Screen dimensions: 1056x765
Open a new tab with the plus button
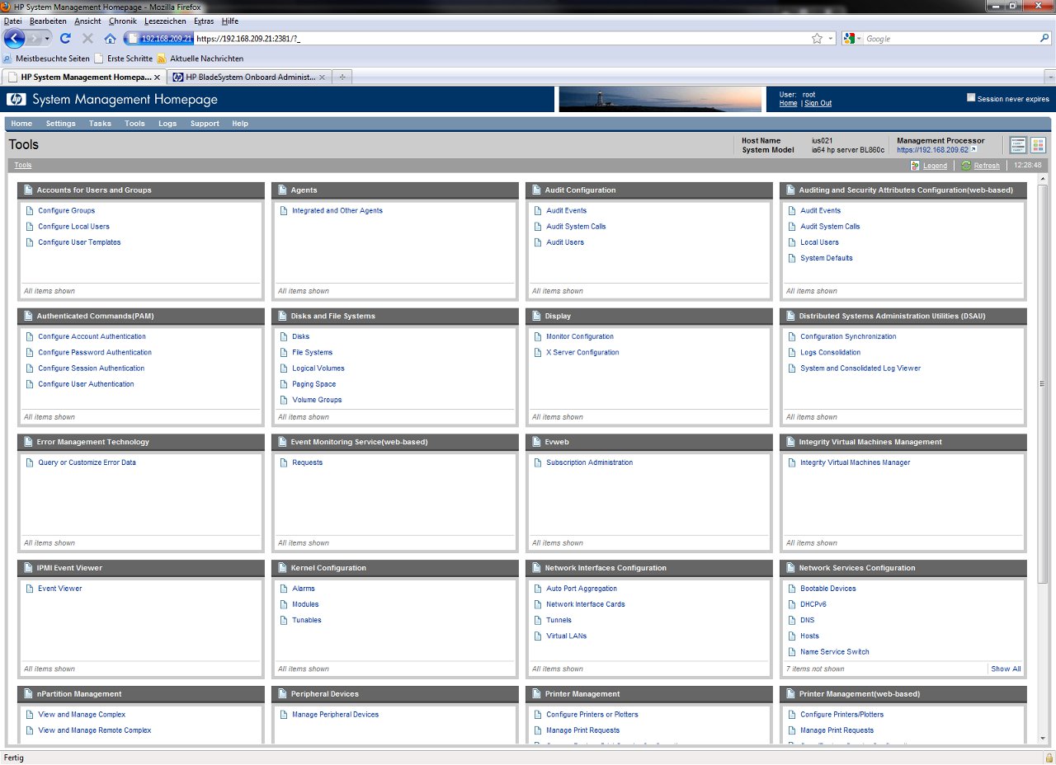[x=342, y=77]
